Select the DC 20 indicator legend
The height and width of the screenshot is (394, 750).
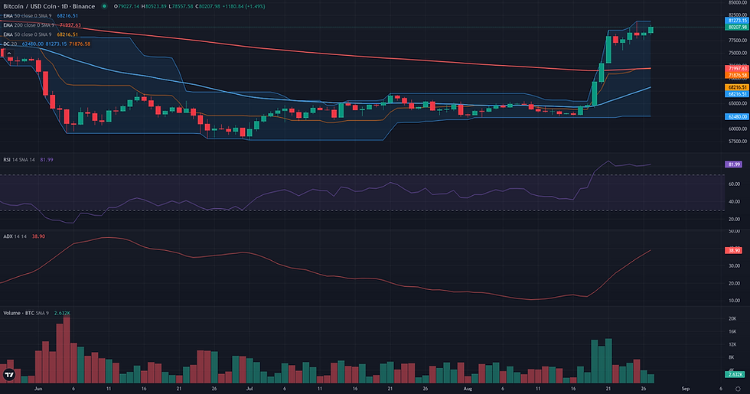[47, 44]
